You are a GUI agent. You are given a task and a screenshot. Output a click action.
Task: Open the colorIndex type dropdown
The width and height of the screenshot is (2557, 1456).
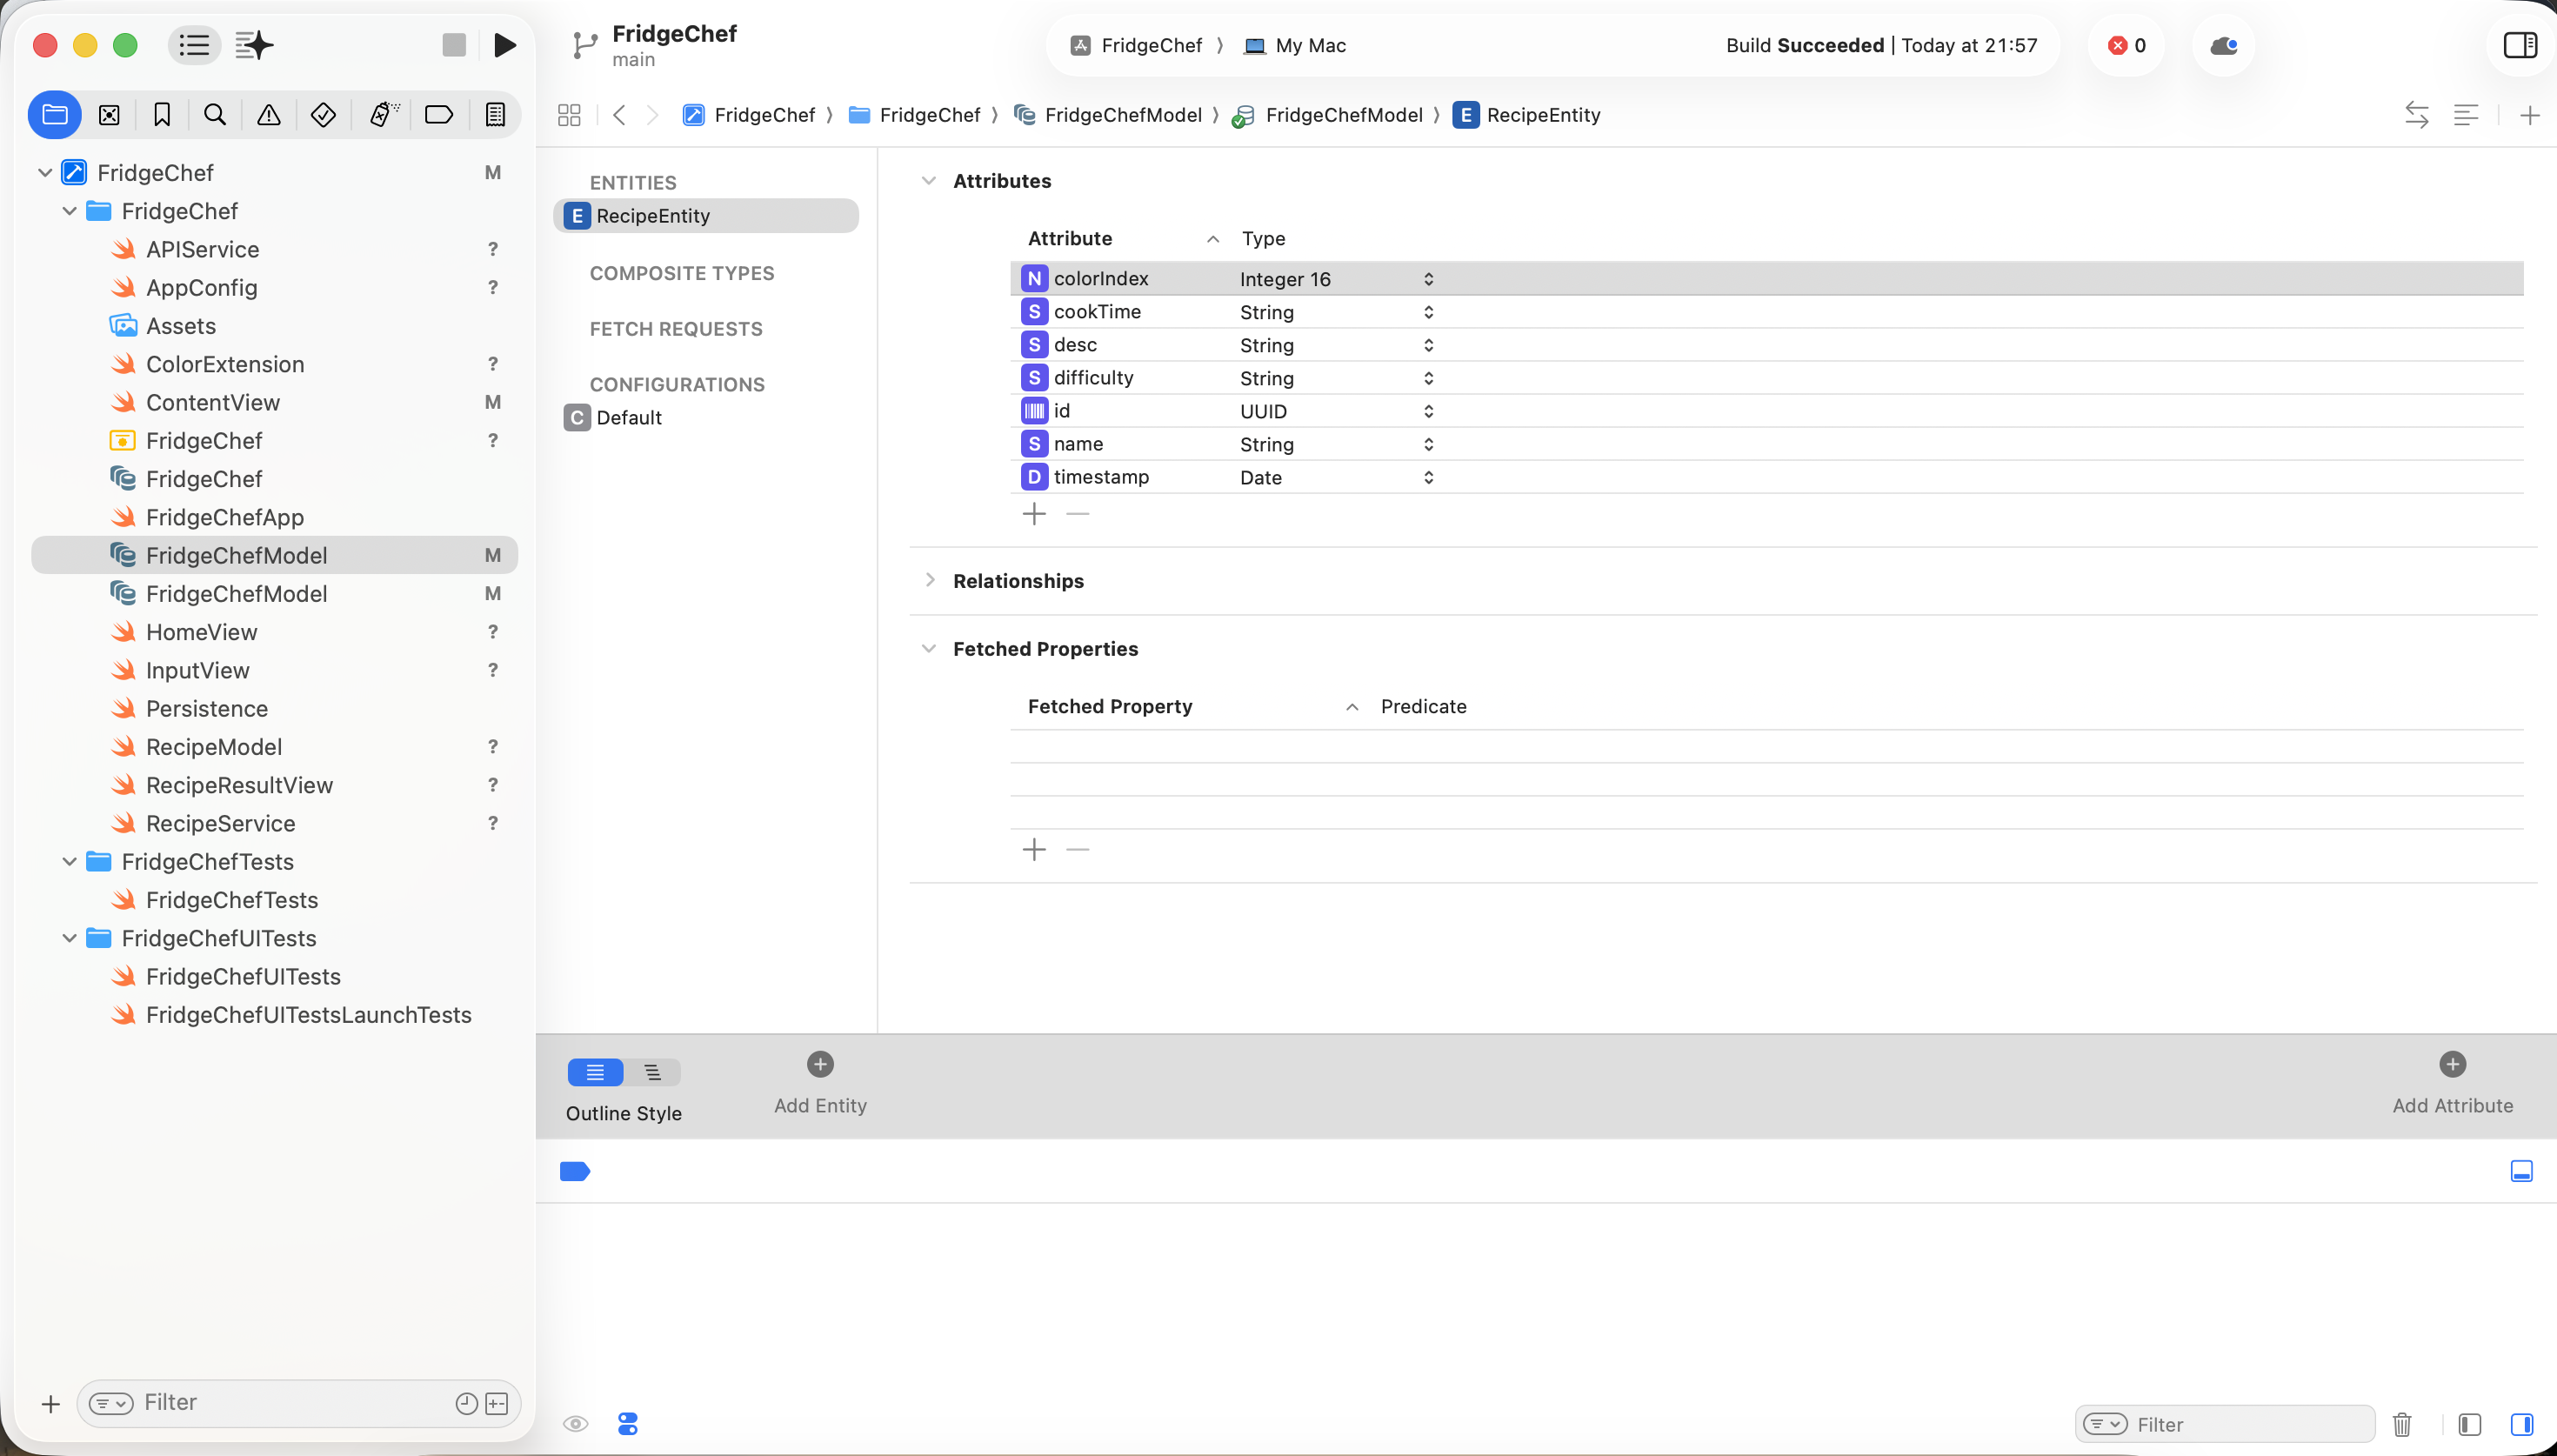(1427, 279)
